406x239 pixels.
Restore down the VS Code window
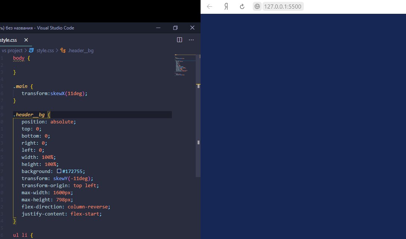(x=175, y=28)
